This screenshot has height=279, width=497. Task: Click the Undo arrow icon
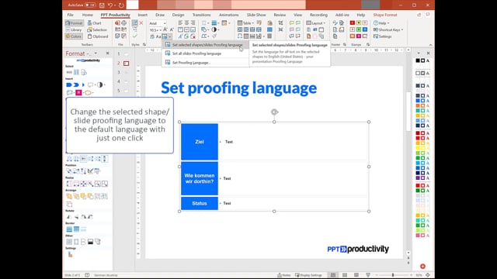tap(110, 5)
